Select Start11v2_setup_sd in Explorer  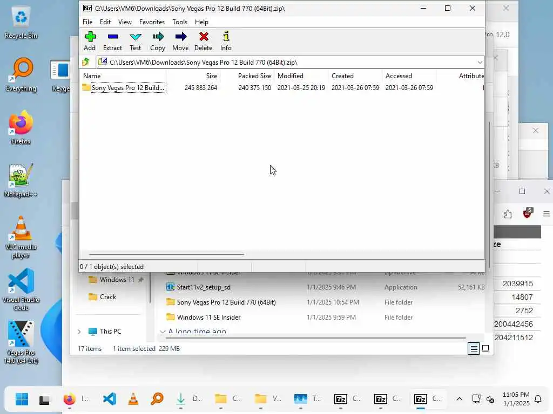pos(204,287)
